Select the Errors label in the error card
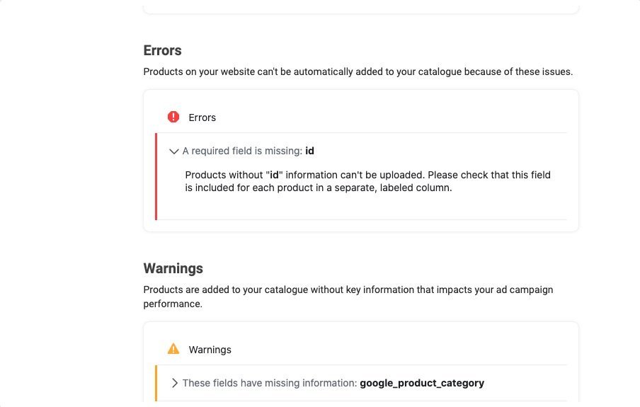The width and height of the screenshot is (640, 407). point(202,117)
